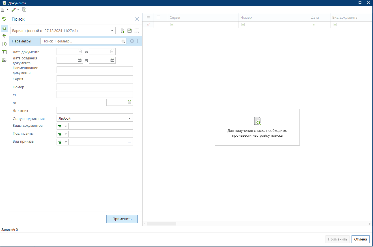
Task: Open calendar for Дата документа end date
Action: point(112,51)
